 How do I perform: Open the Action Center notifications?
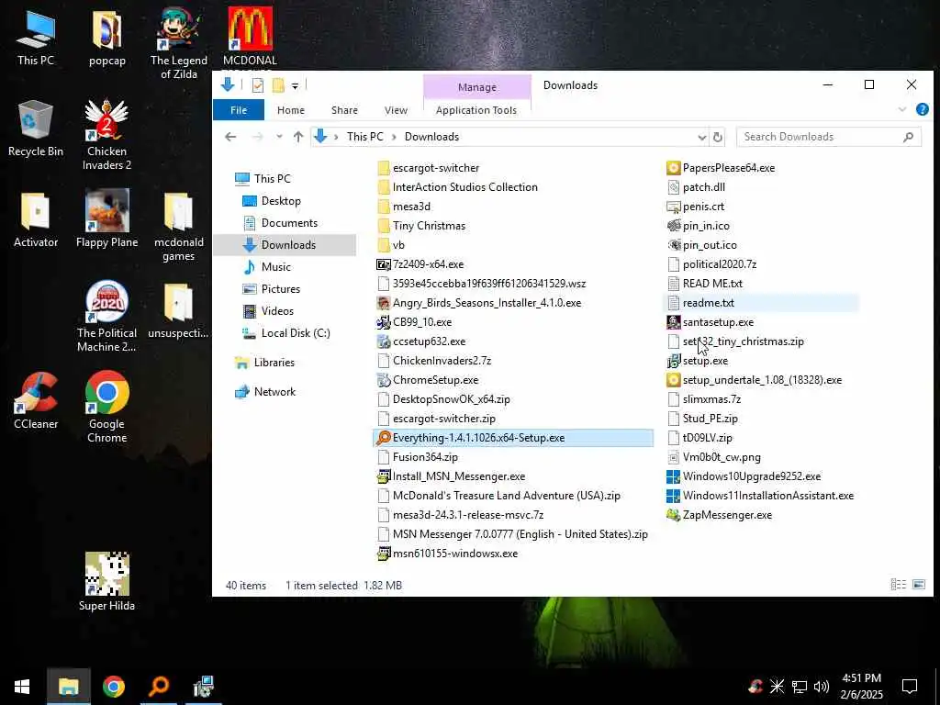(x=910, y=687)
